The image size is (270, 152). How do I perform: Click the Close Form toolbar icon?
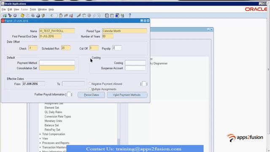click(43, 16)
